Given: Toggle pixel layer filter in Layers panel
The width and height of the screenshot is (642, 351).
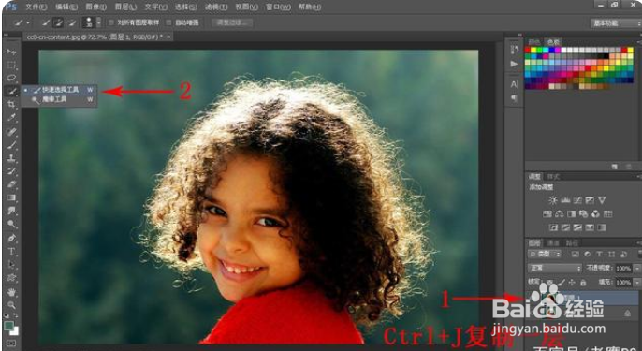Looking at the screenshot, I should click(x=575, y=255).
